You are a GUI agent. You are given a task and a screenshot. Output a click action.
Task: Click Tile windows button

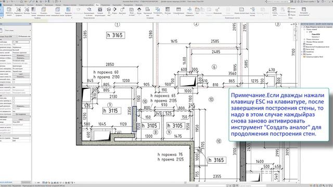[292, 15]
